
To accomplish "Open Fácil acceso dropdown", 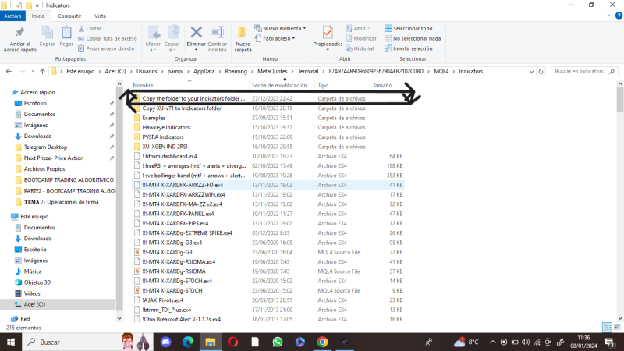I will 275,38.
